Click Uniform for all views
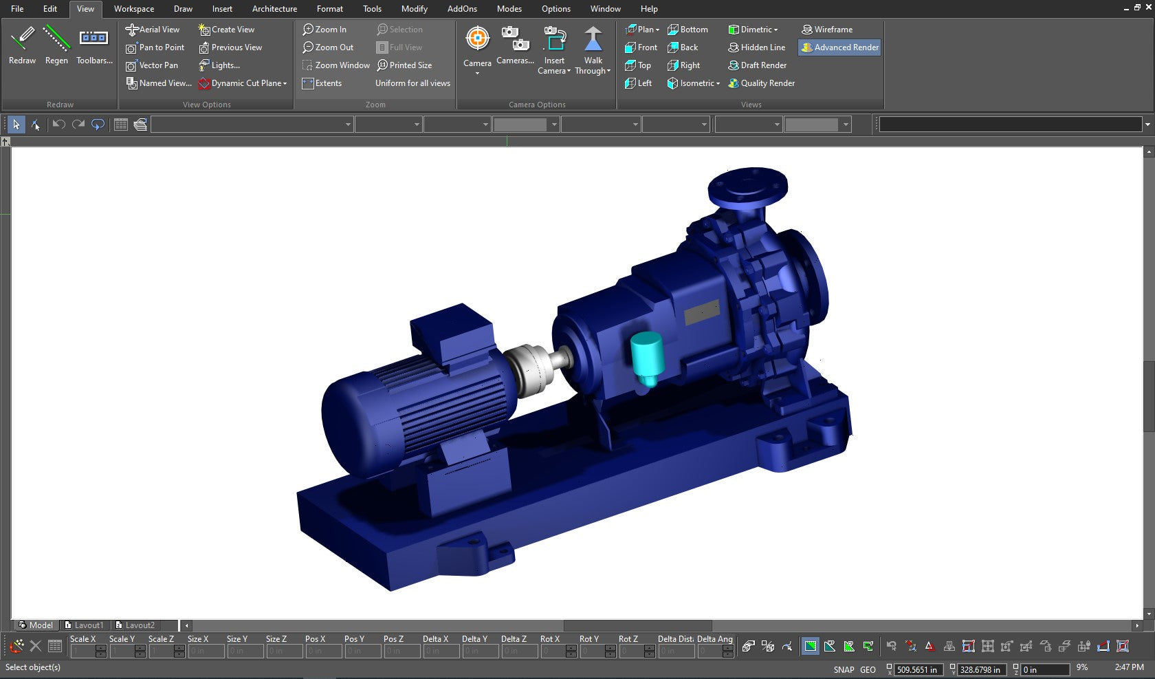Viewport: 1155px width, 679px height. point(412,83)
